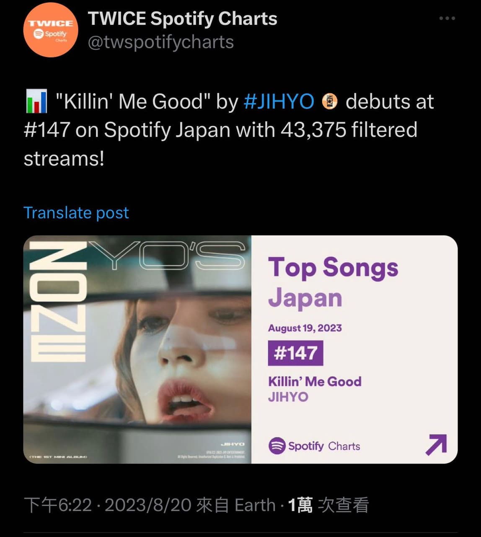Click the post timestamp 下午6:22
Image resolution: width=481 pixels, height=537 pixels.
[58, 505]
